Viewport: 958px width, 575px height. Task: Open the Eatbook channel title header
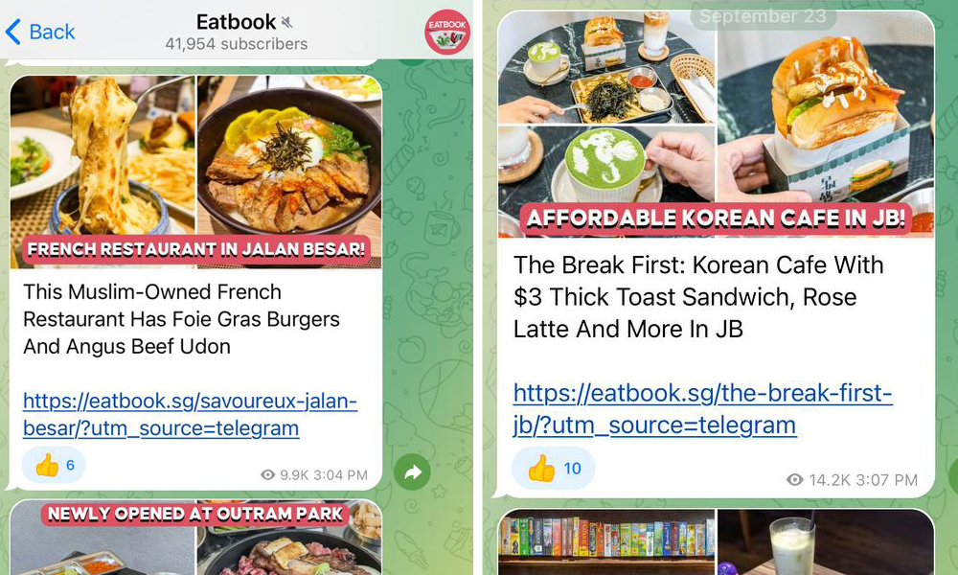pyautogui.click(x=236, y=22)
